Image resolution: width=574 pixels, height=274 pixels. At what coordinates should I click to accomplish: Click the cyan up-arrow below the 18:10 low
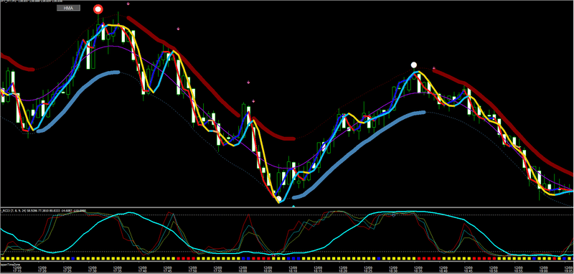point(293,207)
